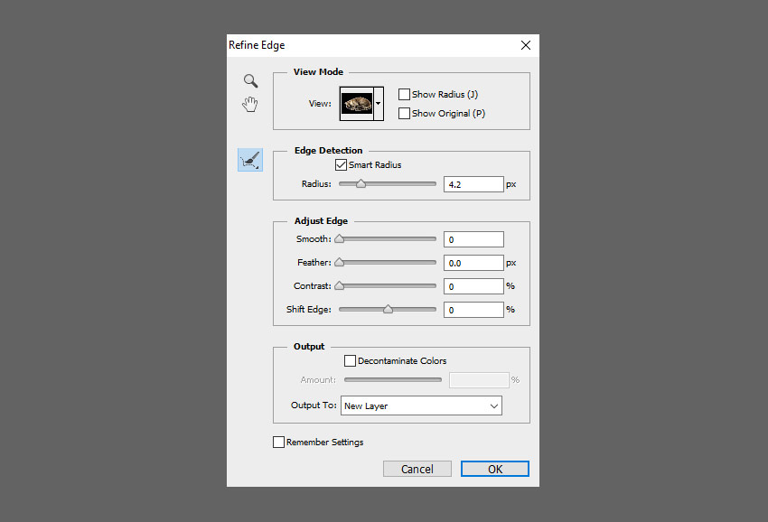Click the Output section heading
The width and height of the screenshot is (768, 522).
(309, 346)
